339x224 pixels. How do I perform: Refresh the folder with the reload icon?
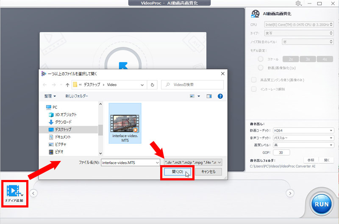(x=152, y=84)
